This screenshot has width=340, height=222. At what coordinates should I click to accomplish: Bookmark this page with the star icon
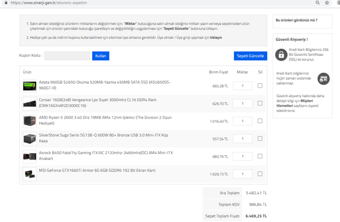point(327,3)
